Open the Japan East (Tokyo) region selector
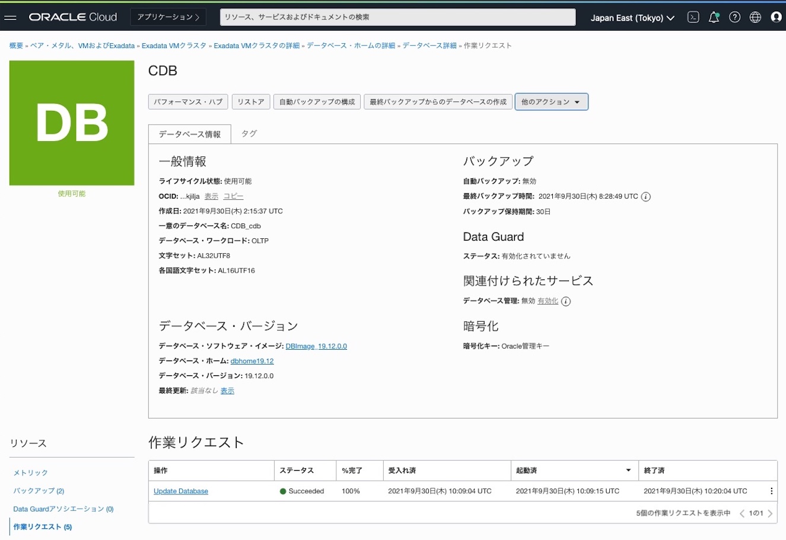The width and height of the screenshot is (786, 540). click(632, 18)
